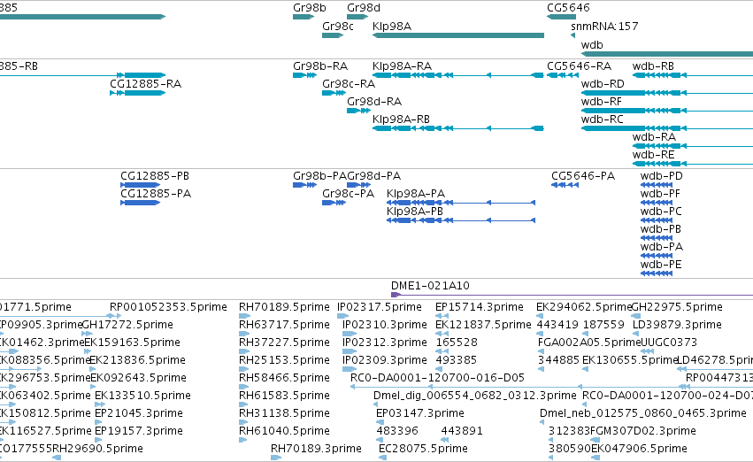Viewport: 753px width, 462px height.
Task: Select the Dmel_neb_012575_0860_0465.3prime label
Action: (x=643, y=413)
